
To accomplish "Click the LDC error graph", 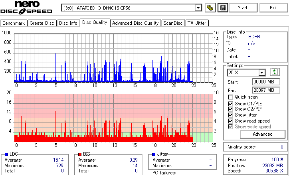I will [113, 58].
